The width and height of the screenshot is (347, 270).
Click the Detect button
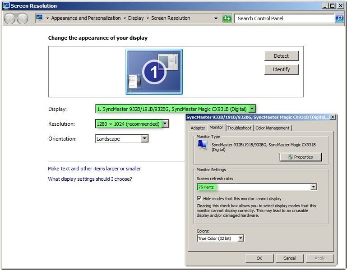(281, 56)
